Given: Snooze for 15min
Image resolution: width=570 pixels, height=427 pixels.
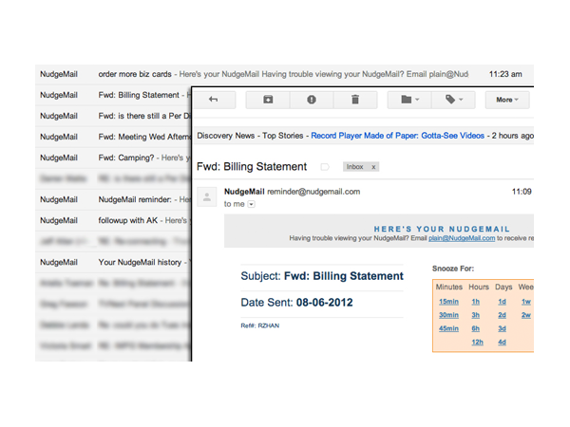Looking at the screenshot, I should pyautogui.click(x=448, y=302).
